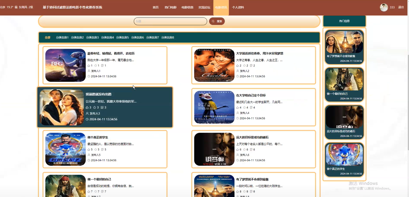Select the highlighted 电影资讯 navigation item

221,7
